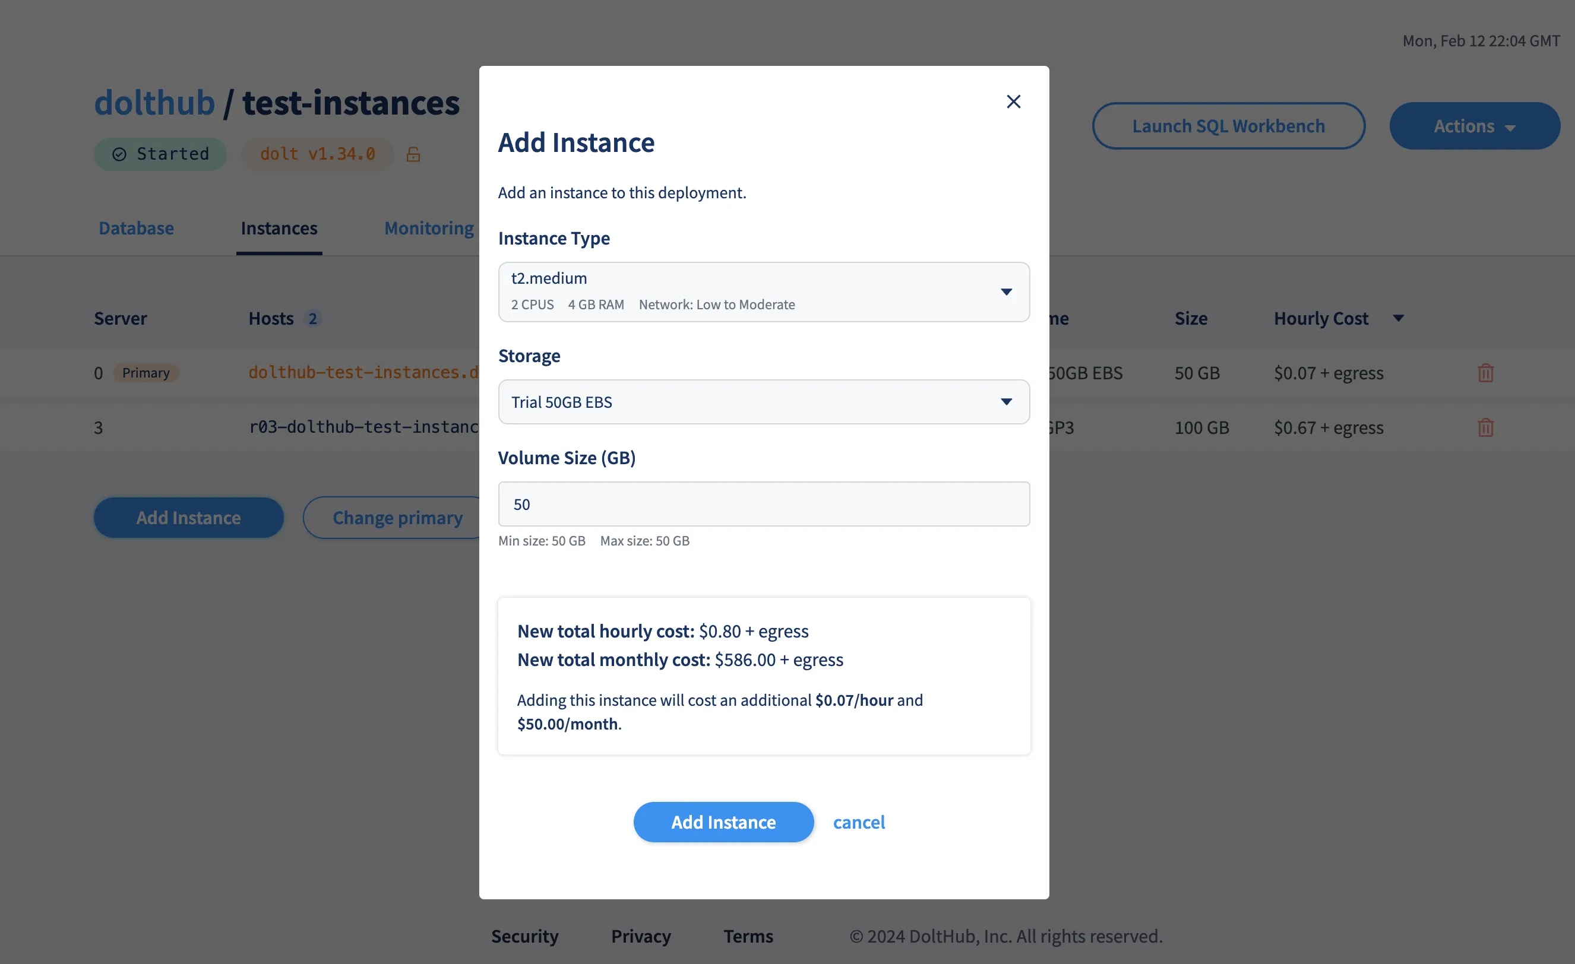The width and height of the screenshot is (1575, 964).
Task: Open the dolthub breadcrumb link
Action: pyautogui.click(x=154, y=102)
